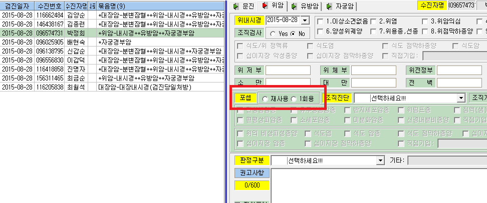
Task: Open the 자궁암 tab
Action: [339, 6]
